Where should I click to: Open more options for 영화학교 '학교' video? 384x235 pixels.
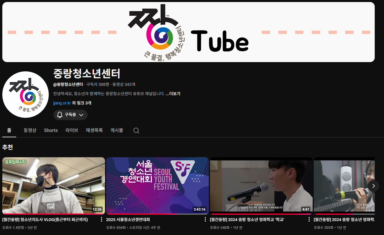(309, 220)
